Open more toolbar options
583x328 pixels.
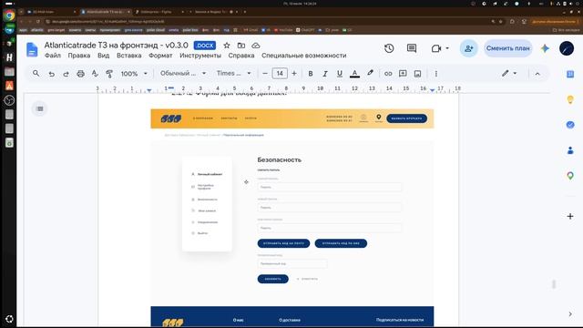(436, 74)
